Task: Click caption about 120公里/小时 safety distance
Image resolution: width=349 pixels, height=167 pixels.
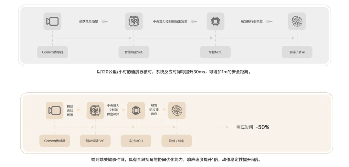Action: pyautogui.click(x=174, y=72)
